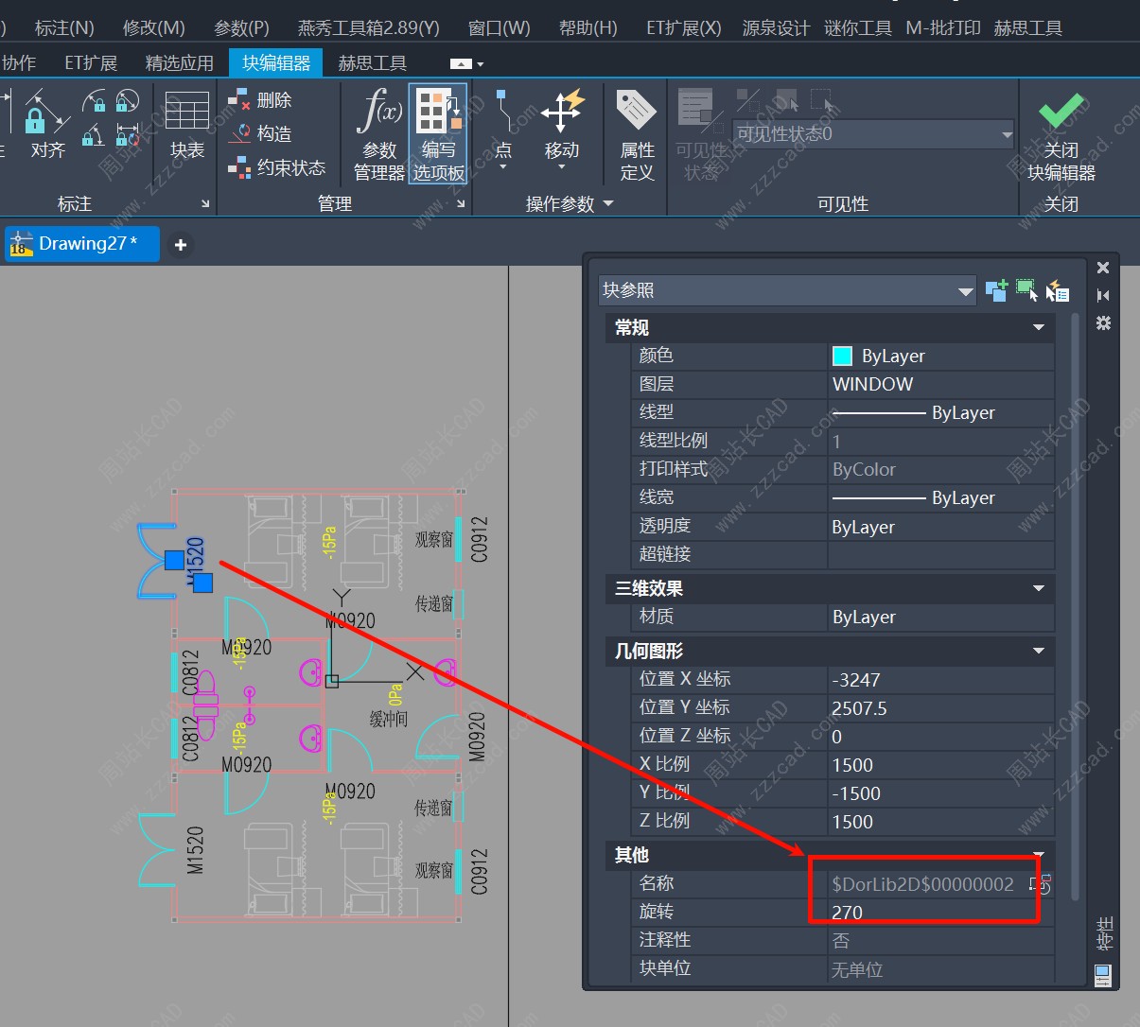
Task: Toggle auto-hide on the properties palette
Action: [x=1103, y=295]
